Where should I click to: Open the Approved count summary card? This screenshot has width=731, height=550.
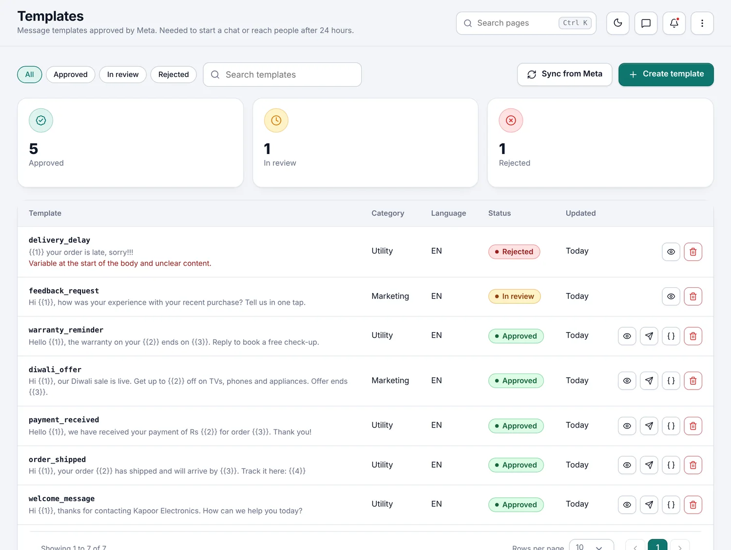(131, 143)
